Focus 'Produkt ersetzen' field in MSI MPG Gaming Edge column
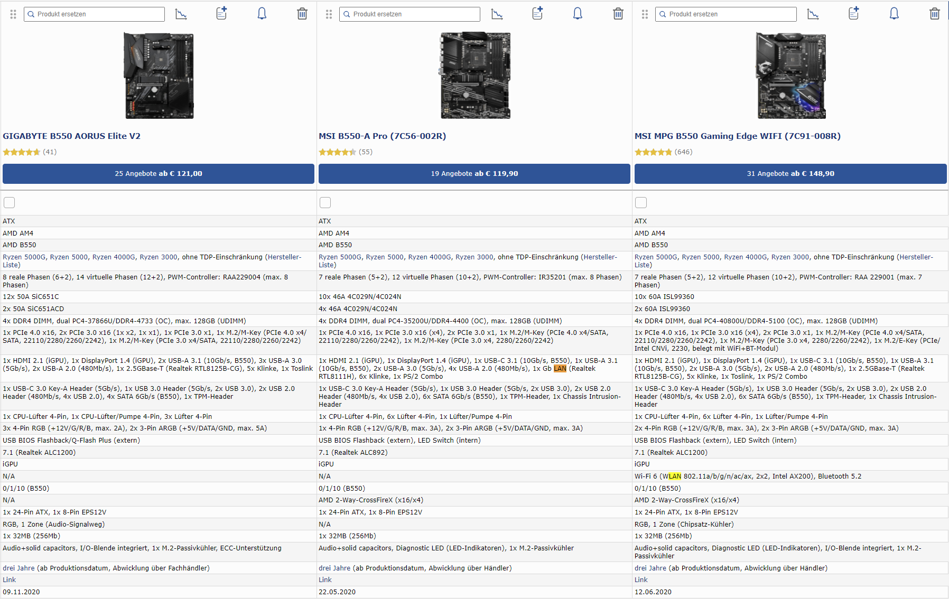Screen dimensions: 949x599 pos(726,14)
